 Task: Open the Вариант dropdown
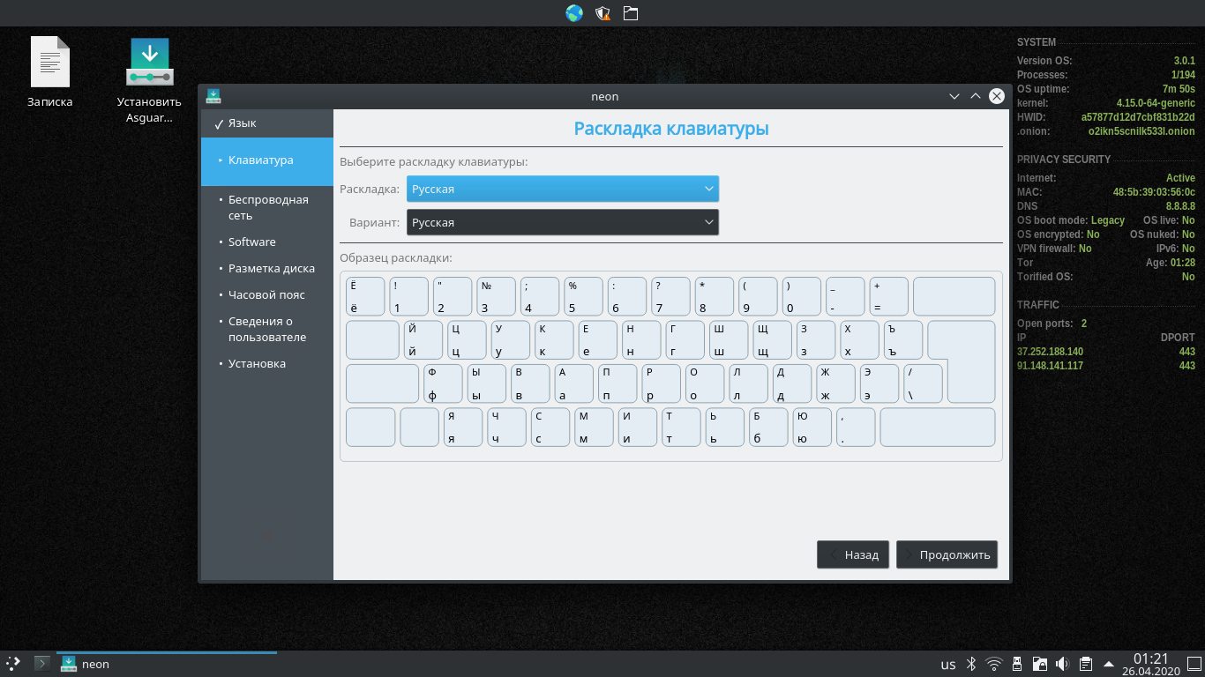(563, 222)
